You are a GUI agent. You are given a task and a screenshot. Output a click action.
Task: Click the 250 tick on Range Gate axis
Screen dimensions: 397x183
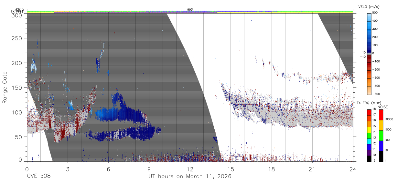coord(17,38)
